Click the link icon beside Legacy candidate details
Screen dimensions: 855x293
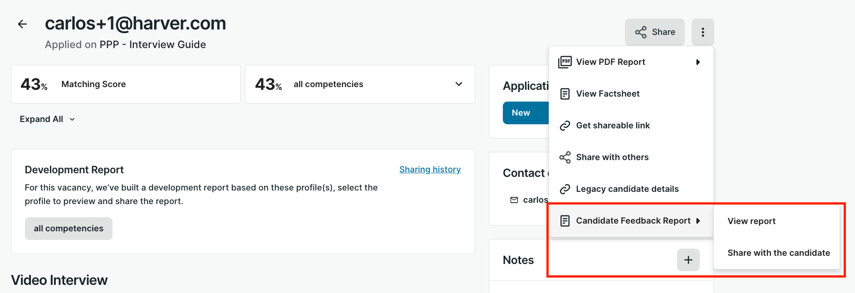pos(565,189)
